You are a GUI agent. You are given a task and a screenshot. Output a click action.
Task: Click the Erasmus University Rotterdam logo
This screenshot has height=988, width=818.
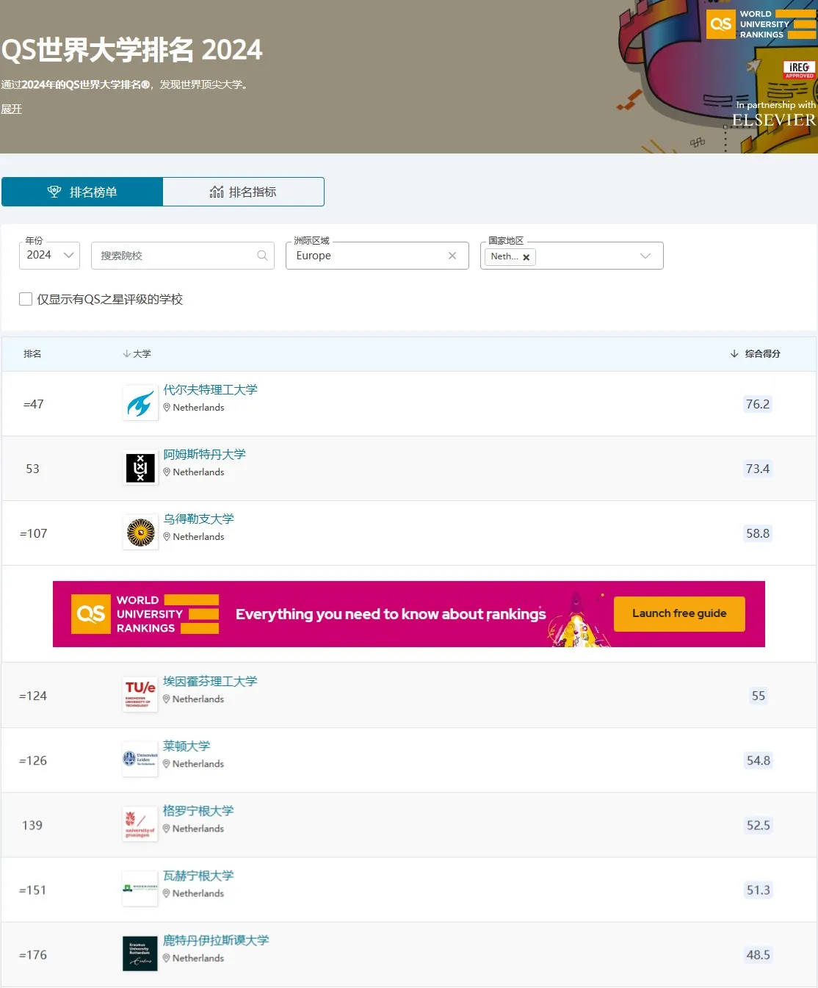point(140,953)
